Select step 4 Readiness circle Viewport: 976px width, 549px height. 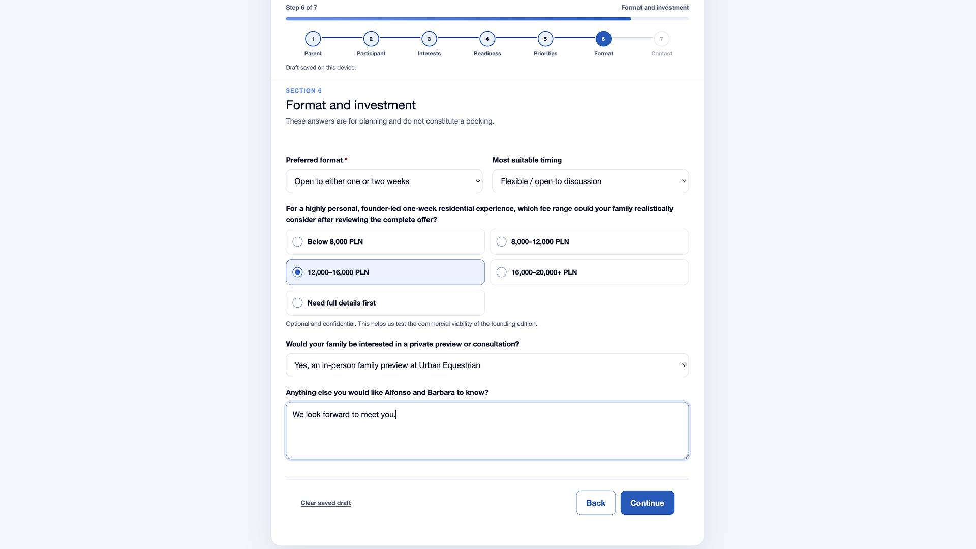coord(487,39)
